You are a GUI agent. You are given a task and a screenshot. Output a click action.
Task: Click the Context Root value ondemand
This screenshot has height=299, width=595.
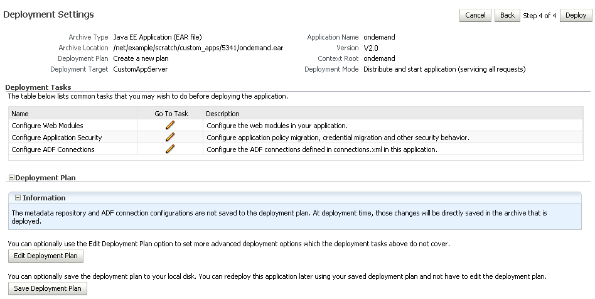(x=379, y=58)
